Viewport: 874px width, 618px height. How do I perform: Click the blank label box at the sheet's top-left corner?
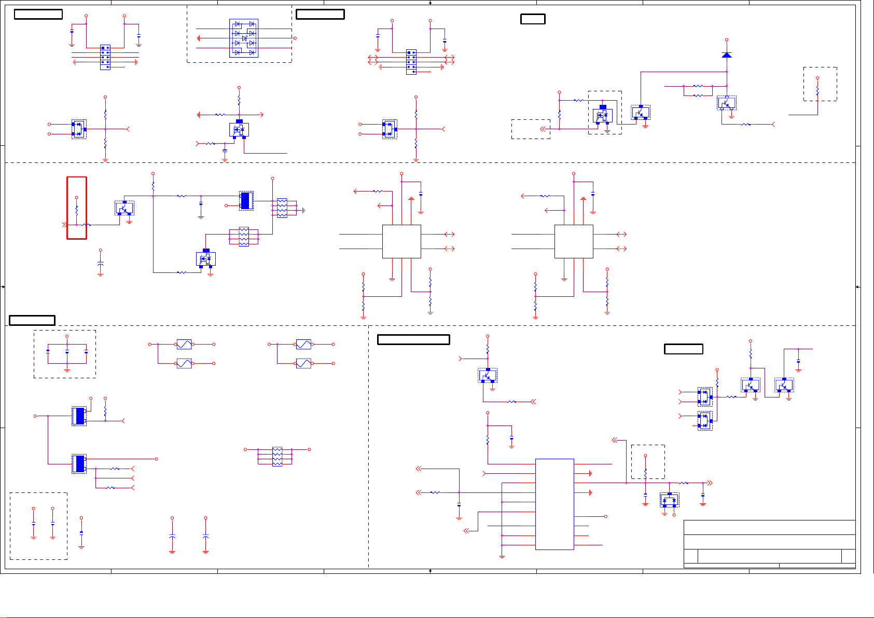click(38, 15)
